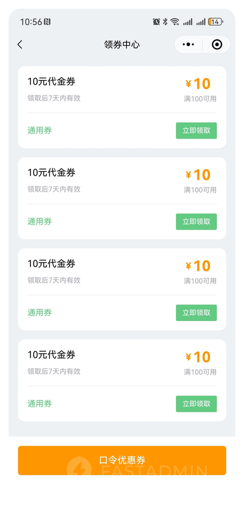Tap 领取后7天内有效 text on fourth coupon
Viewport: 244px width, 507px height.
pyautogui.click(x=54, y=371)
